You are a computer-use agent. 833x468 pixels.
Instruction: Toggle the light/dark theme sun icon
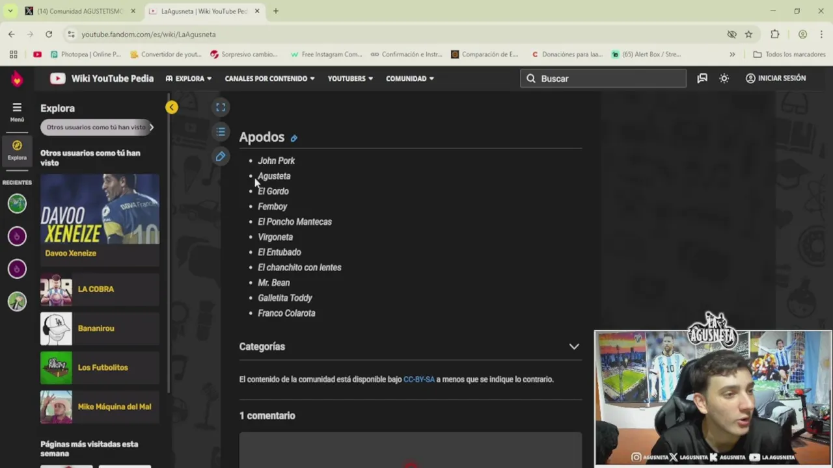[x=724, y=79]
